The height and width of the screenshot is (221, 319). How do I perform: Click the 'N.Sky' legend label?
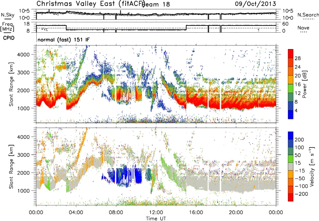[x=8, y=15]
